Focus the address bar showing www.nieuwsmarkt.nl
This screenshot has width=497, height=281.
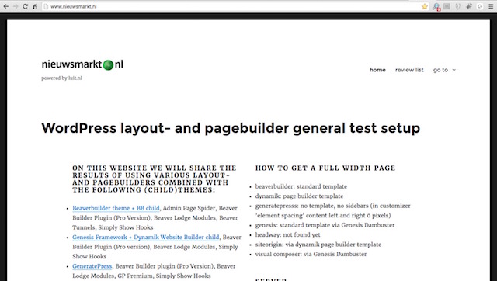(235, 6)
